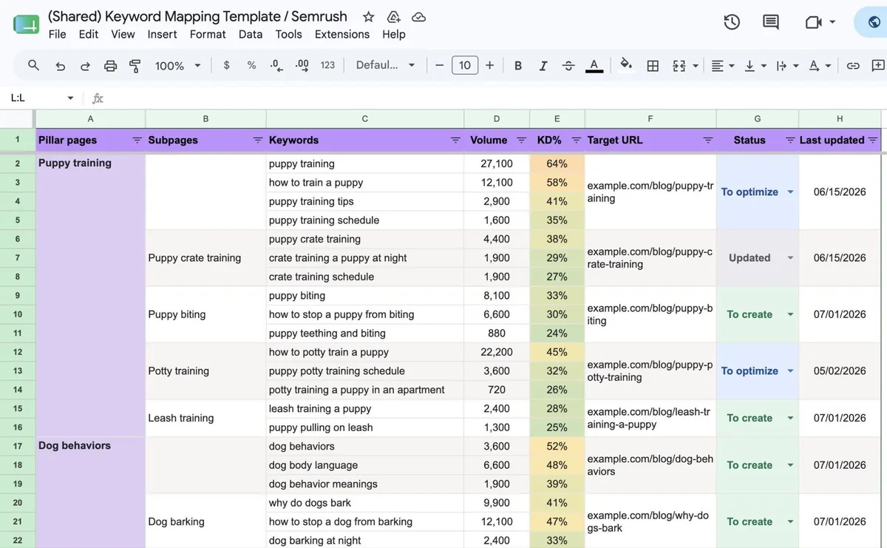The width and height of the screenshot is (887, 548).
Task: Open the File menu
Action: coord(57,34)
